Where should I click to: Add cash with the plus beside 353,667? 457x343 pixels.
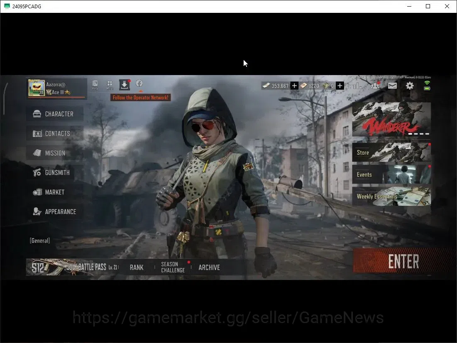(x=294, y=85)
